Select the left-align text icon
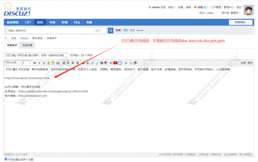 pos(68,63)
